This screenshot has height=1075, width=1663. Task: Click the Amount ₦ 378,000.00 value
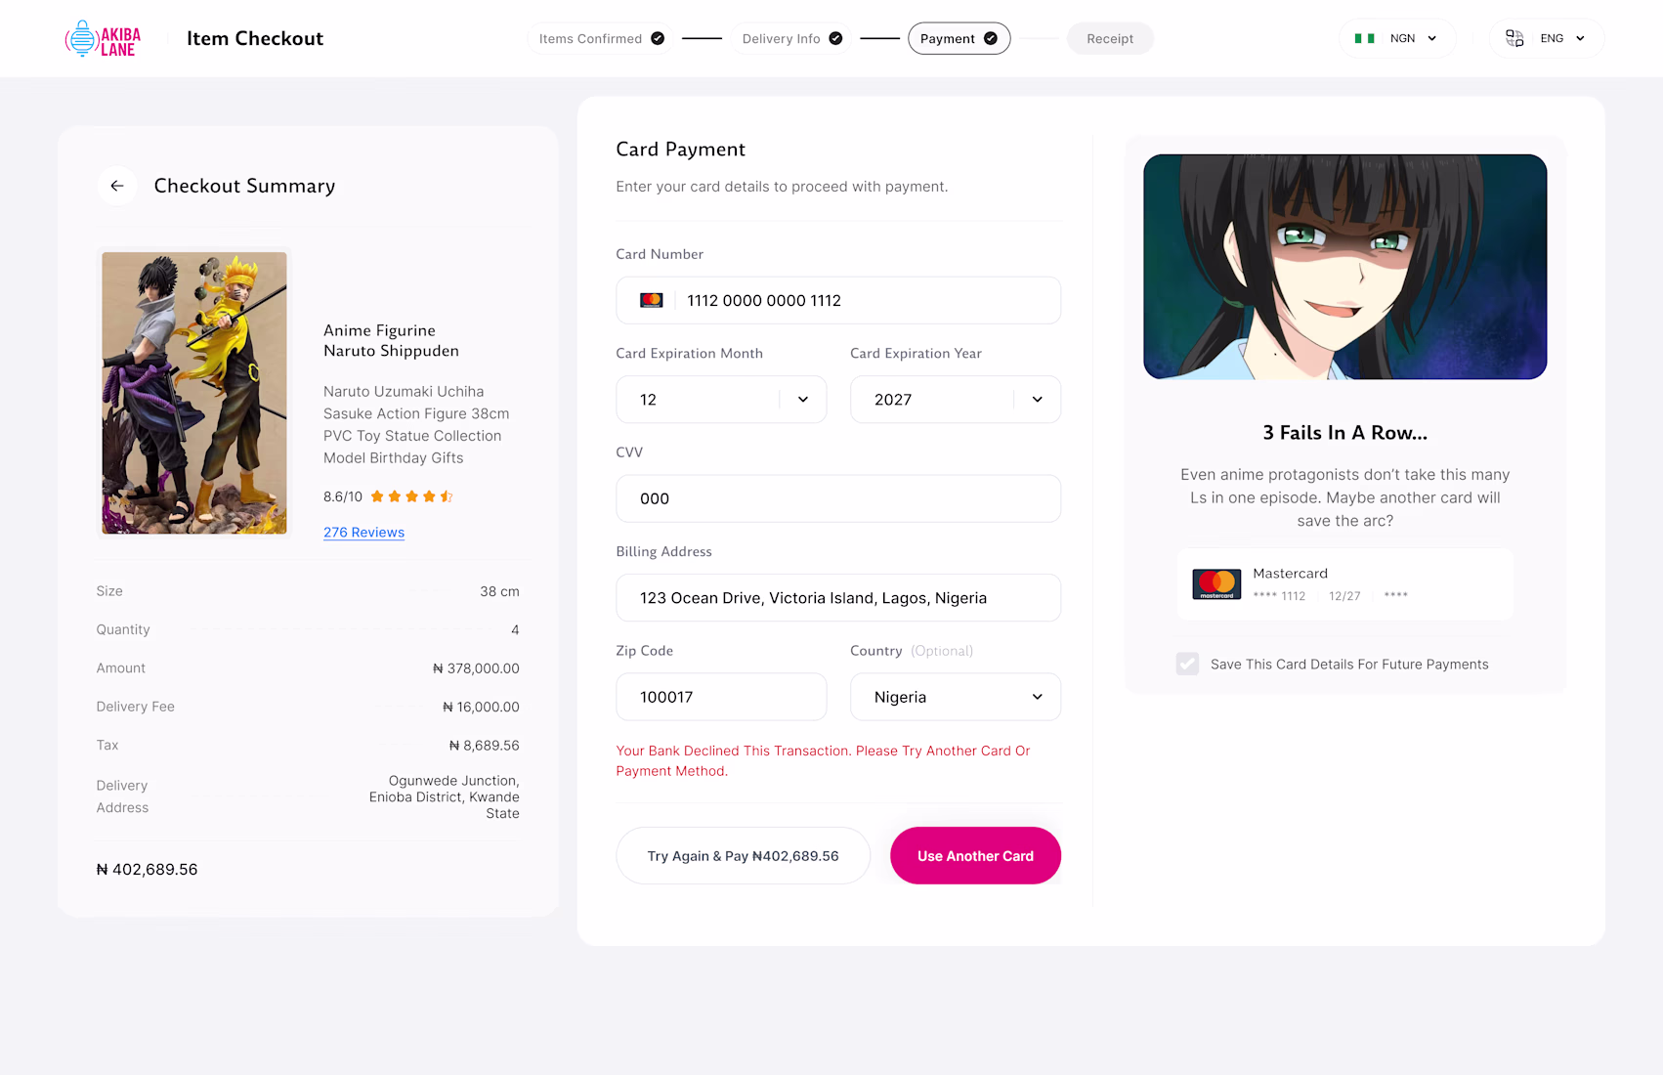pos(476,668)
